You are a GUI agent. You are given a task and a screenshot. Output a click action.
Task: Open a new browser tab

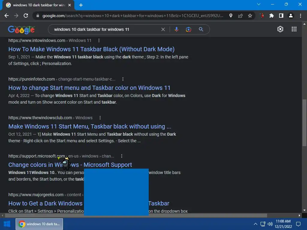click(x=81, y=5)
